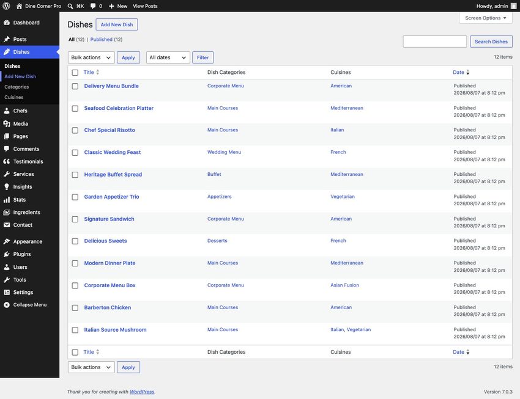The width and height of the screenshot is (520, 399).
Task: Open the Howdy, admin account menu
Action: (497, 6)
